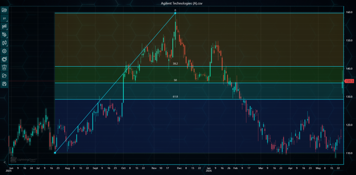Click the 2026 year label on the date axis
This screenshot has height=175, width=356.
[x=209, y=171]
